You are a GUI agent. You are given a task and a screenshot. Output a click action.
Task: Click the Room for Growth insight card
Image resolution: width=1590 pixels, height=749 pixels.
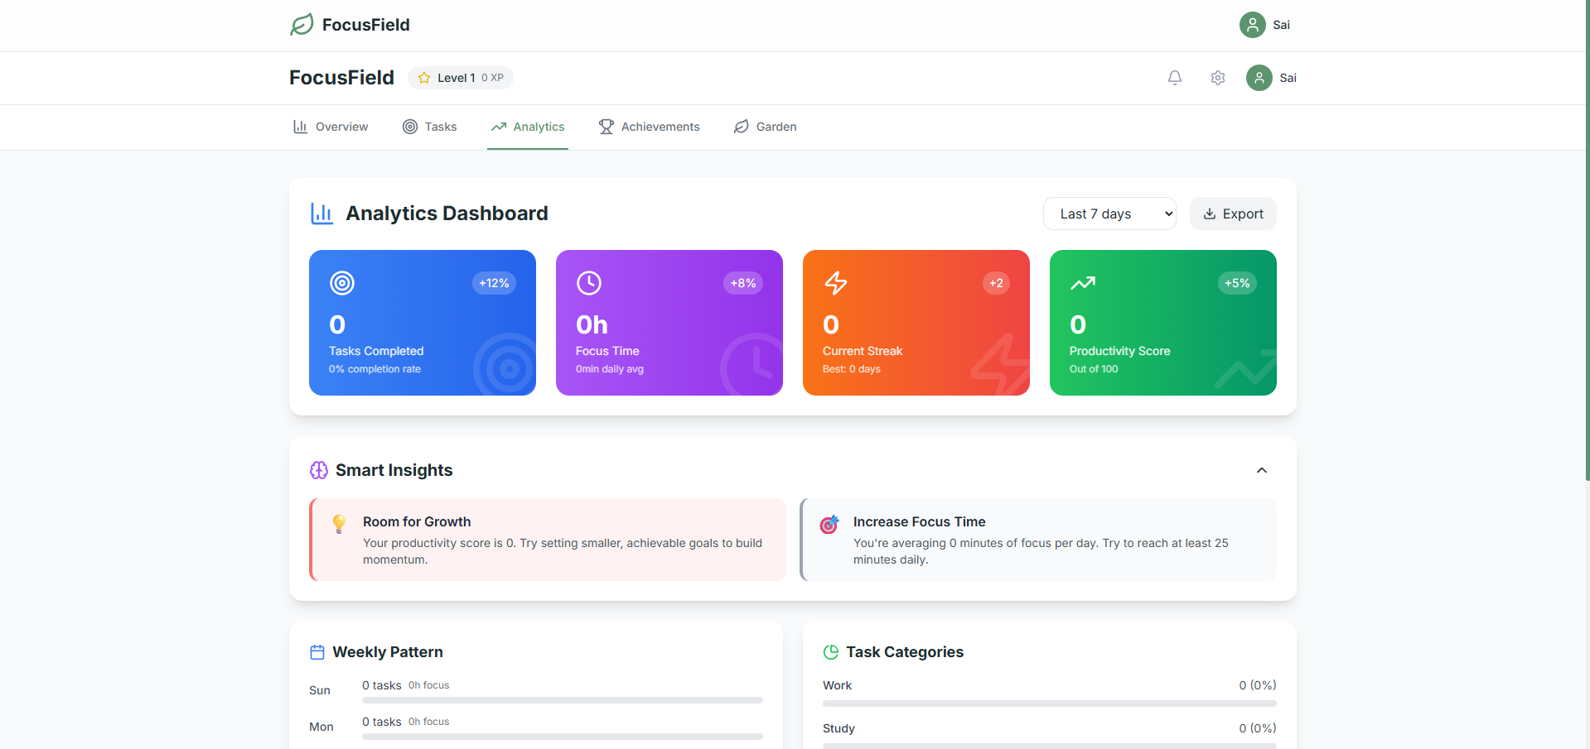(548, 540)
